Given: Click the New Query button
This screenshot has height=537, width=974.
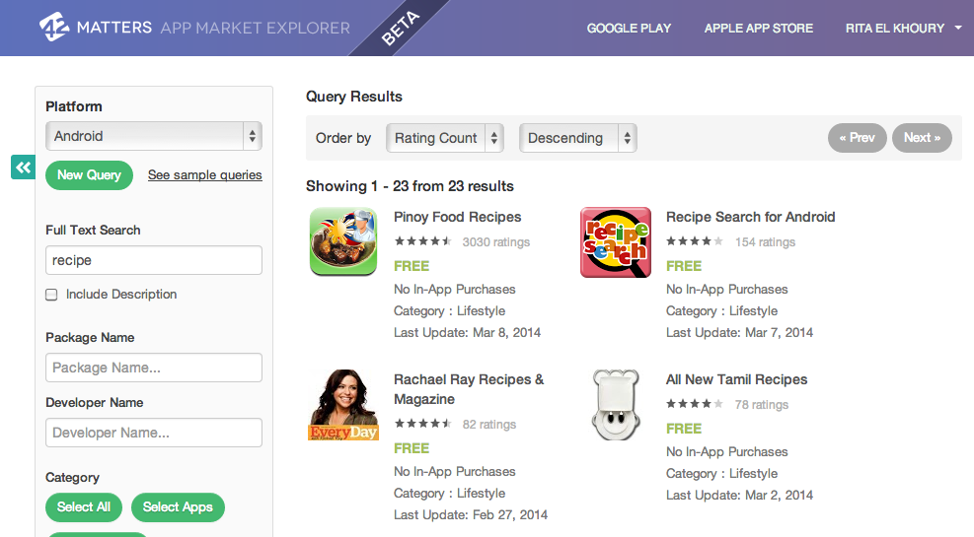Looking at the screenshot, I should [x=89, y=174].
